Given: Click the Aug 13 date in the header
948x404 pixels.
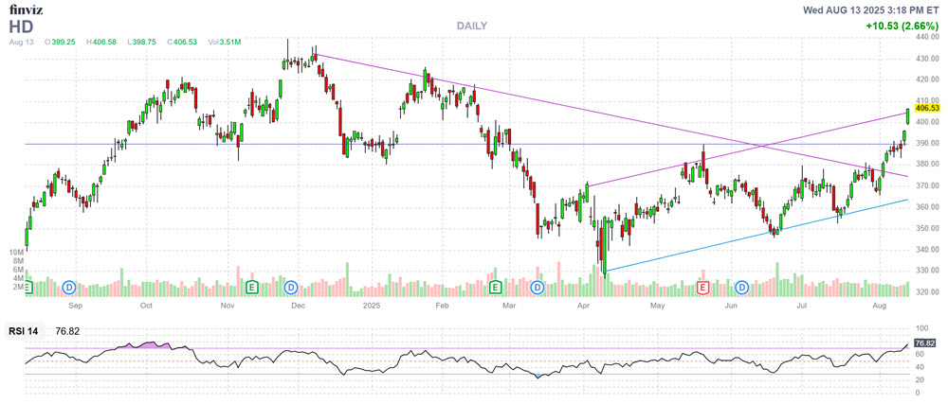Looking at the screenshot, I should 21,43.
